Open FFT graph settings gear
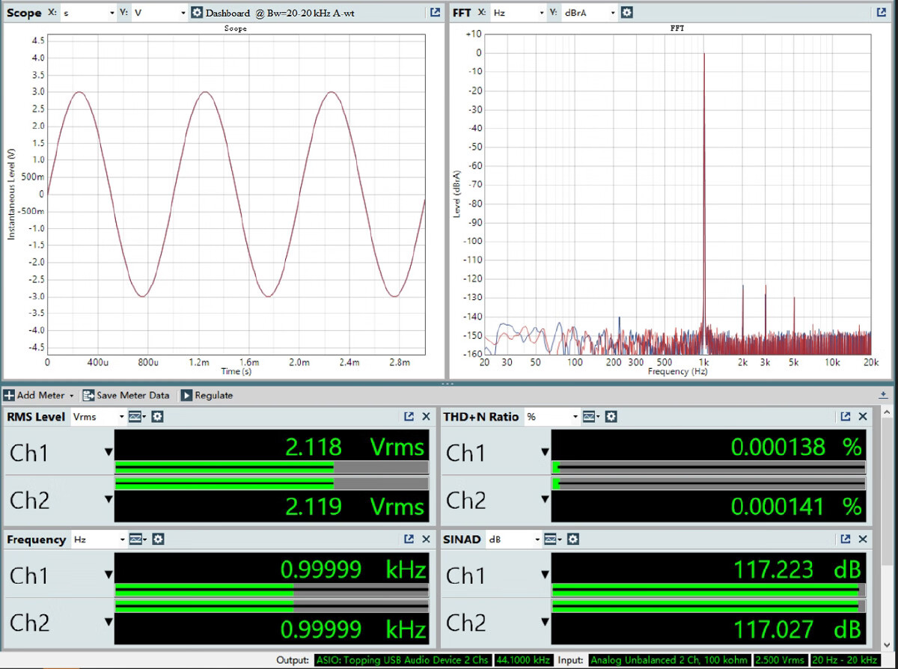Screen dimensions: 898x669 (x=627, y=13)
